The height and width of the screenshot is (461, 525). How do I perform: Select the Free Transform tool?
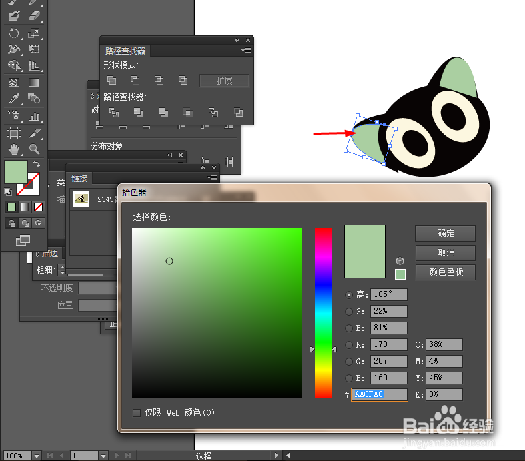[34, 49]
